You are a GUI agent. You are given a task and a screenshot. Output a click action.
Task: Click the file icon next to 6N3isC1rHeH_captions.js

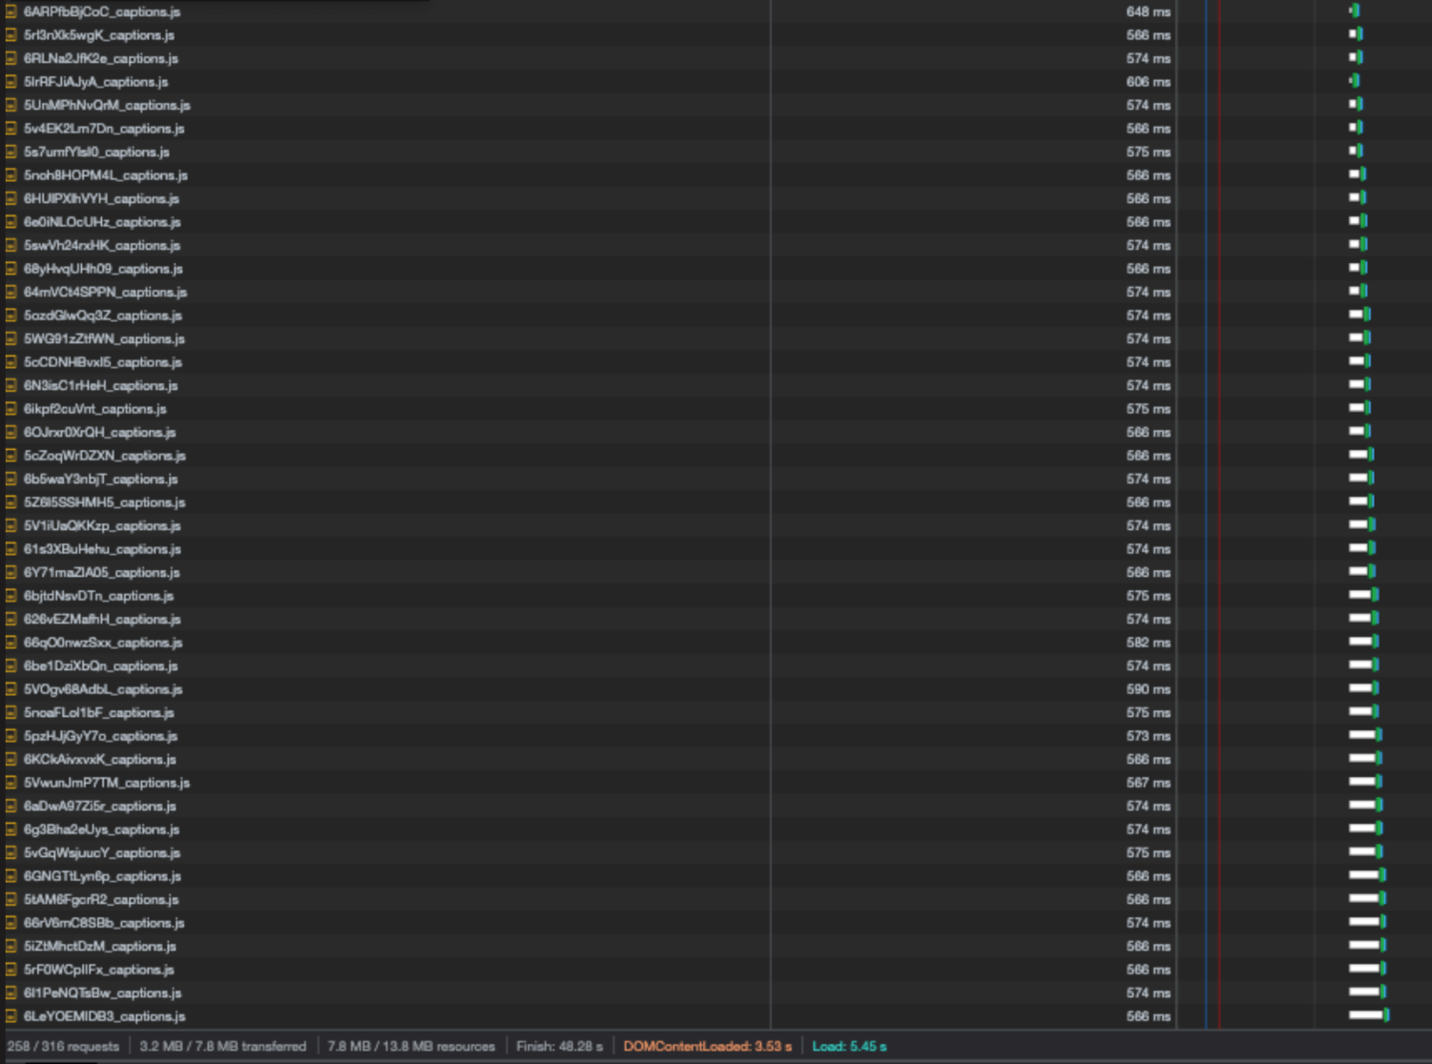point(10,385)
